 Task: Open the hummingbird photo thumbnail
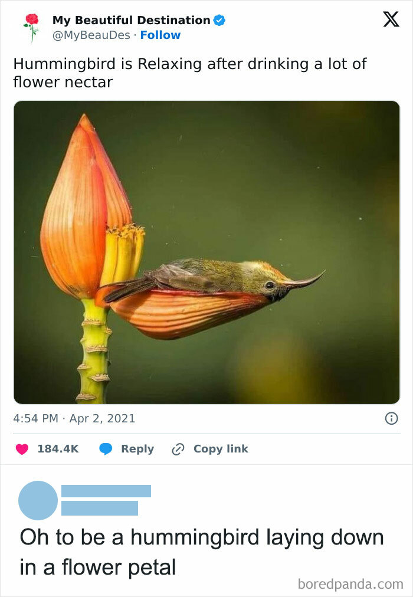(x=206, y=251)
